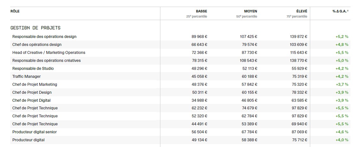Select the Chef de Projet Design row
Image resolution: width=361 pixels, height=147 pixels.
pyautogui.click(x=32, y=92)
